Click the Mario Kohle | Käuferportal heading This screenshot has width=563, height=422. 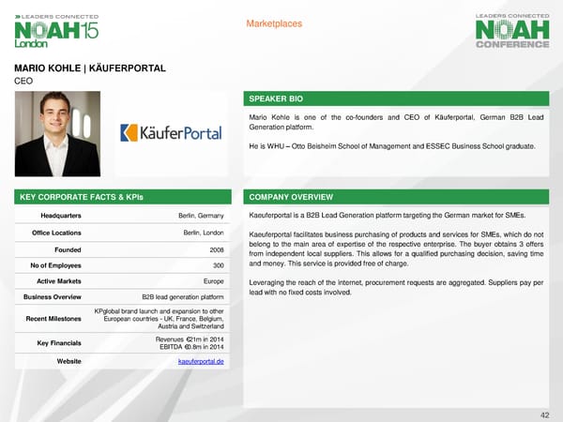coord(89,68)
